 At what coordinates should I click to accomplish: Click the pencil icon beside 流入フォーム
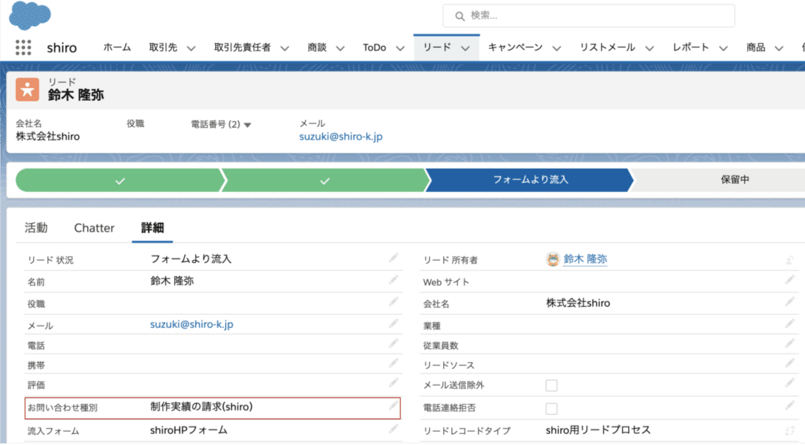coord(393,429)
